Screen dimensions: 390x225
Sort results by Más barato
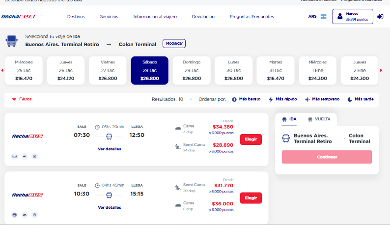(x=246, y=99)
